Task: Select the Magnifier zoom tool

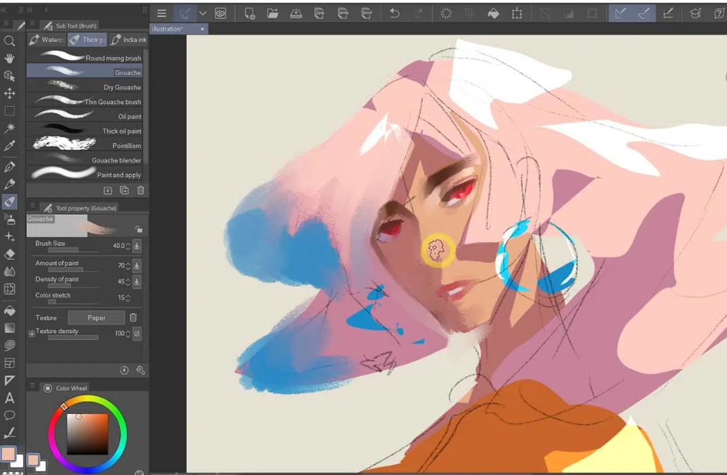Action: [10, 41]
